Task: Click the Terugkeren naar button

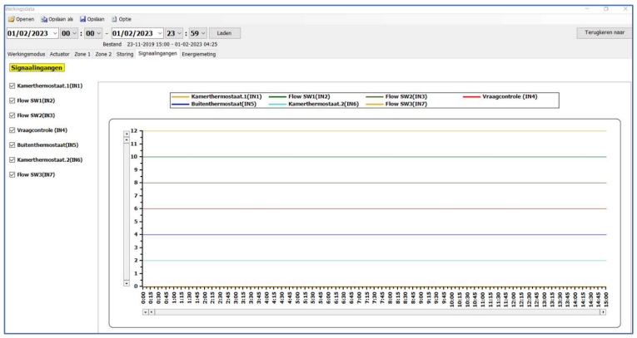Action: click(604, 32)
